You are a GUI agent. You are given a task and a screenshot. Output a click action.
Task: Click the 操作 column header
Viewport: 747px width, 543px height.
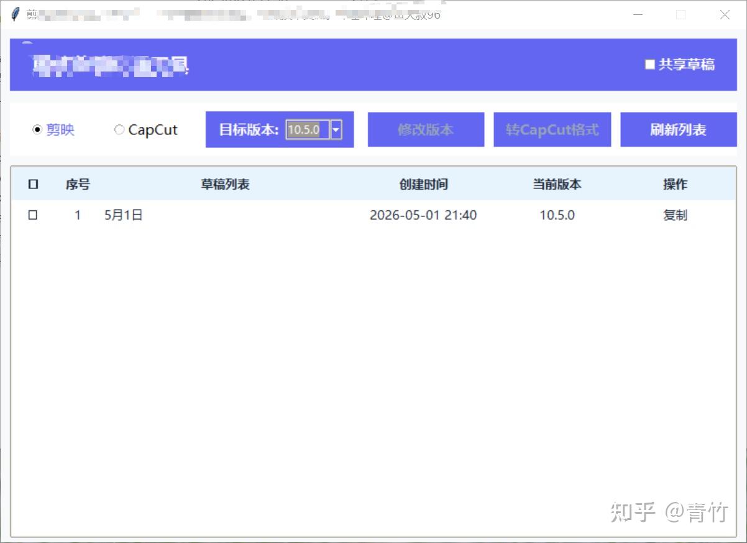(x=675, y=184)
